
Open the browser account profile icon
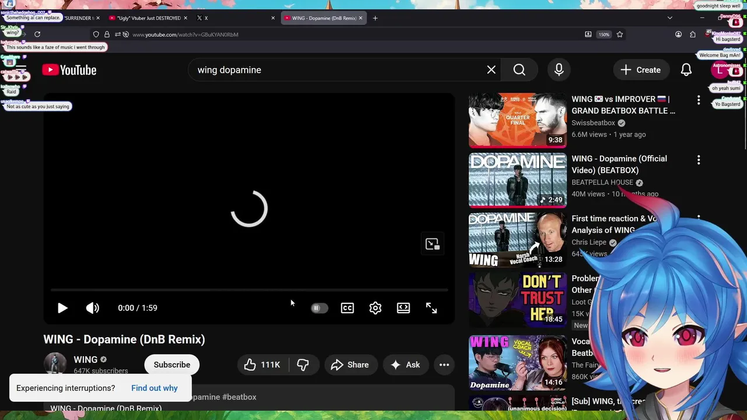(x=678, y=34)
